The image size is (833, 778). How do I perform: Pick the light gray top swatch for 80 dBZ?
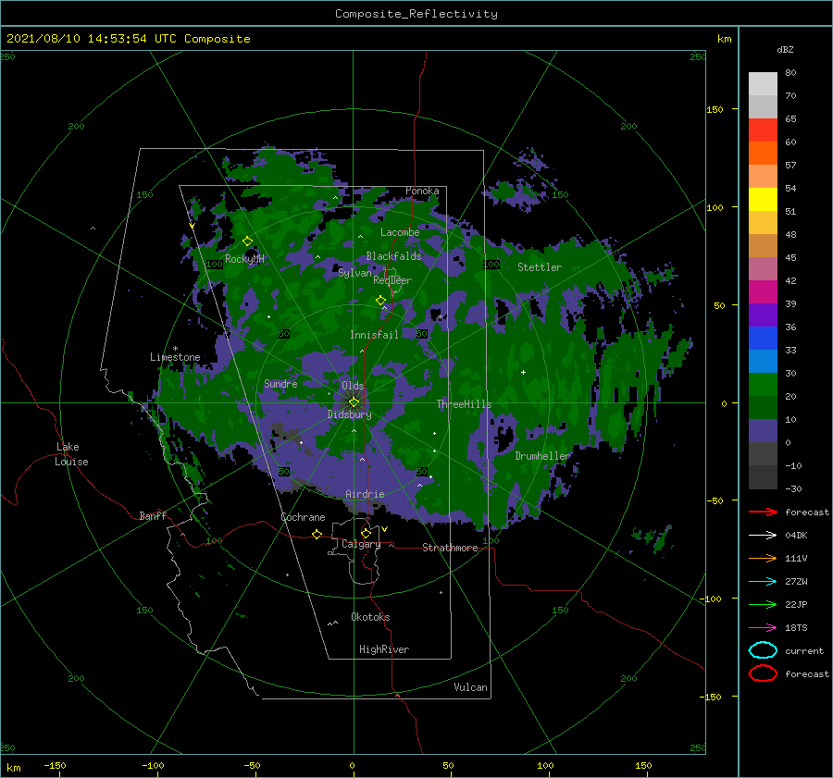[763, 84]
